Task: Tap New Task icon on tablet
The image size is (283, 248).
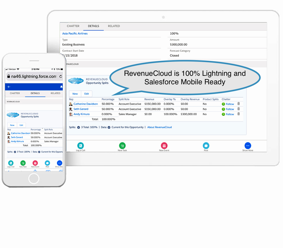Action: click(122, 146)
